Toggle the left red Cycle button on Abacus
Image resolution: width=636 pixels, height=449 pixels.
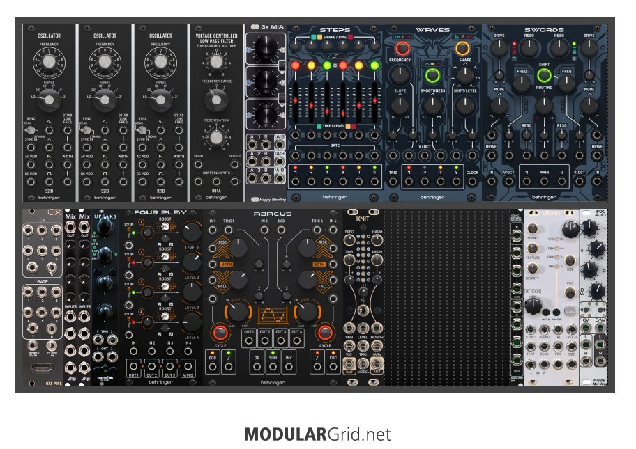[x=220, y=332]
